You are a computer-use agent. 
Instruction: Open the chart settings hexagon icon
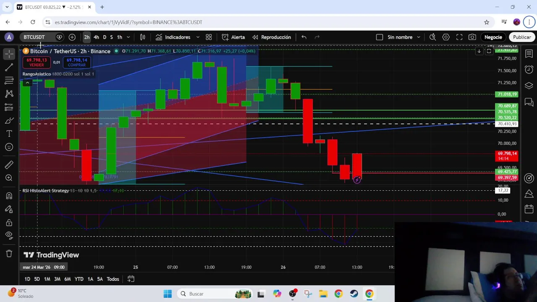(446, 37)
